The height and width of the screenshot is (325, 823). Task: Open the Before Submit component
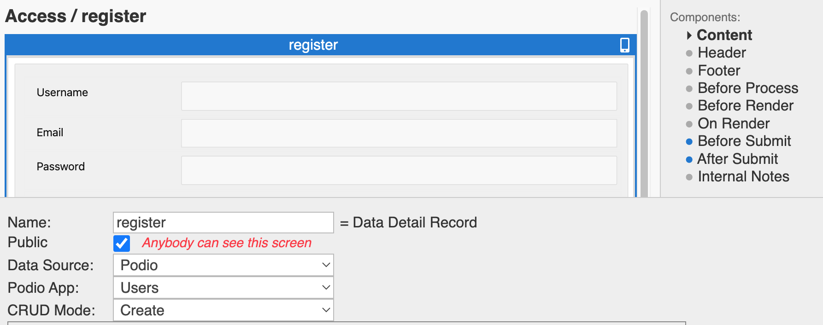click(x=744, y=141)
